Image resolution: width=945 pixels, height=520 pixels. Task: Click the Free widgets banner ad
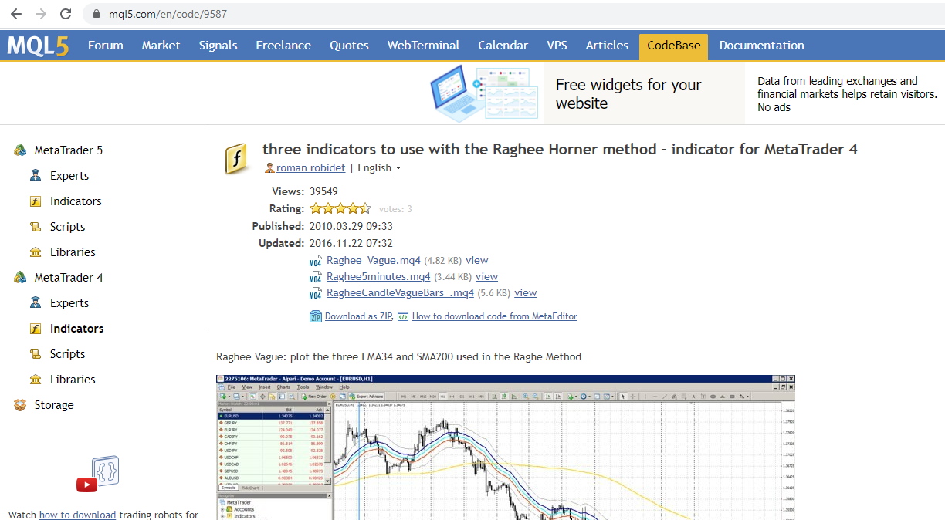point(628,94)
